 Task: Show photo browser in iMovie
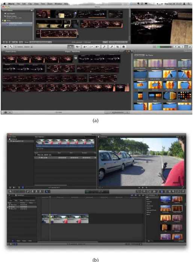(179, 47)
